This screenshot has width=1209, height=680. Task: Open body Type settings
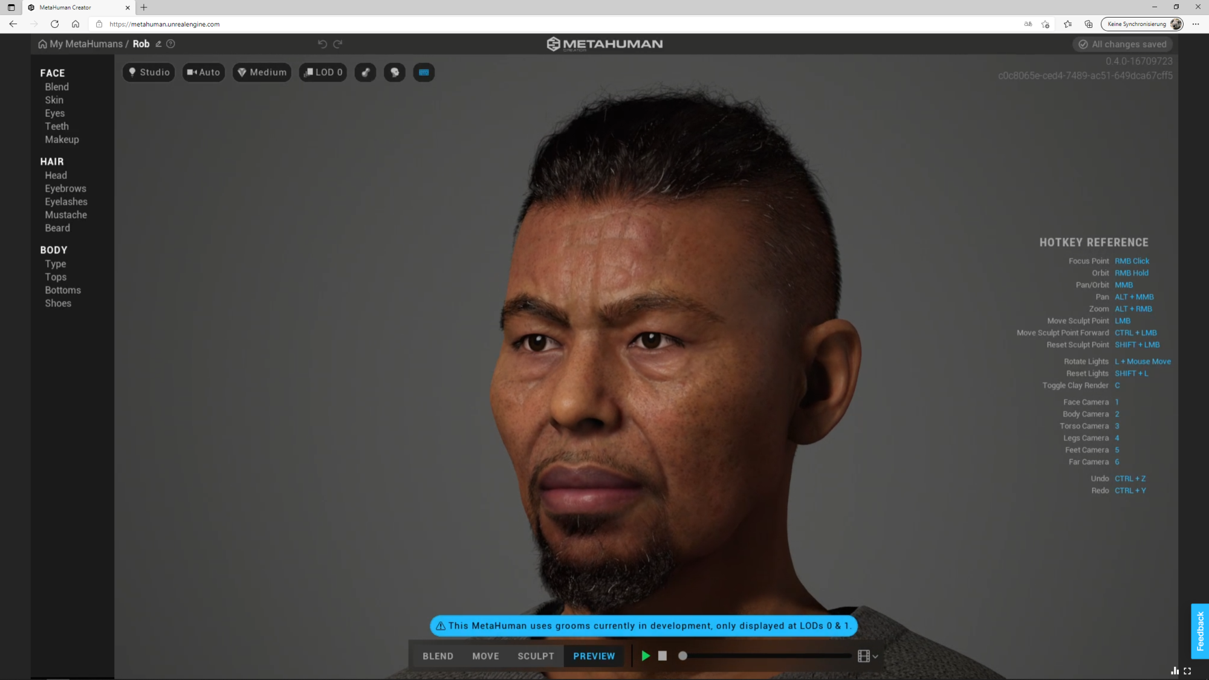(56, 264)
